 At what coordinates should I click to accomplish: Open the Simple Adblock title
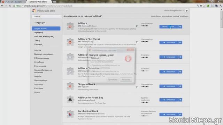coord(86,84)
